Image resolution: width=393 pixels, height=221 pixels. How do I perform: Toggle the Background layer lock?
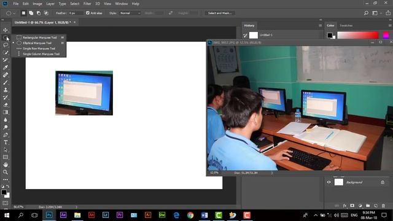[x=383, y=182]
